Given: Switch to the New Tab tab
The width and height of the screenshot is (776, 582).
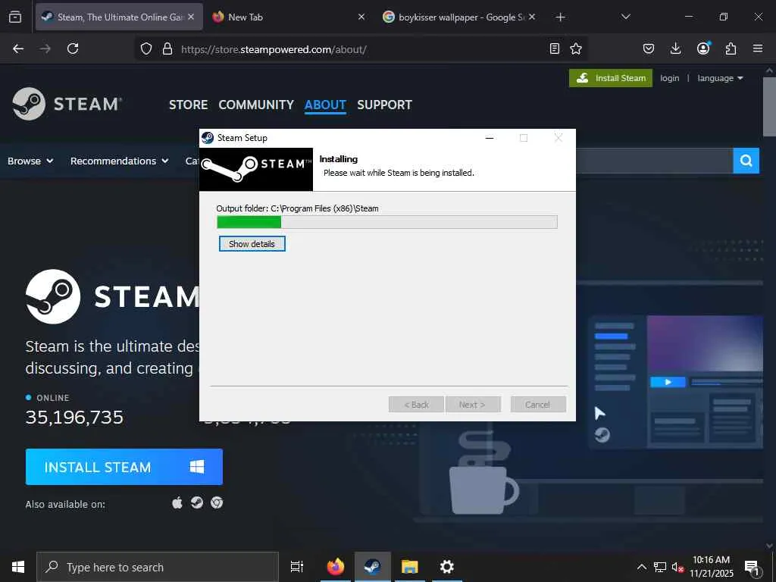Looking at the screenshot, I should (289, 17).
